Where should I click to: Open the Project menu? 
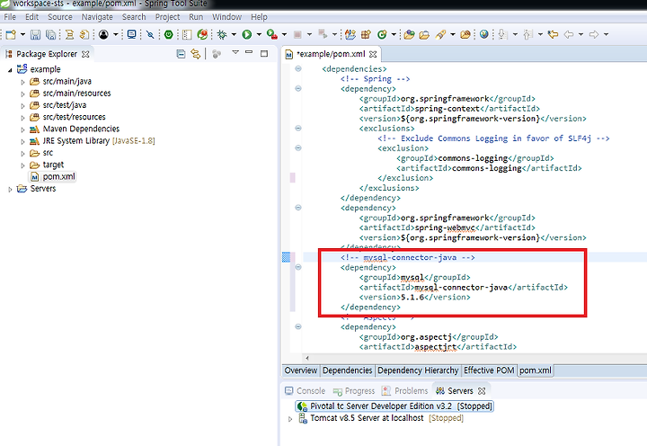167,17
